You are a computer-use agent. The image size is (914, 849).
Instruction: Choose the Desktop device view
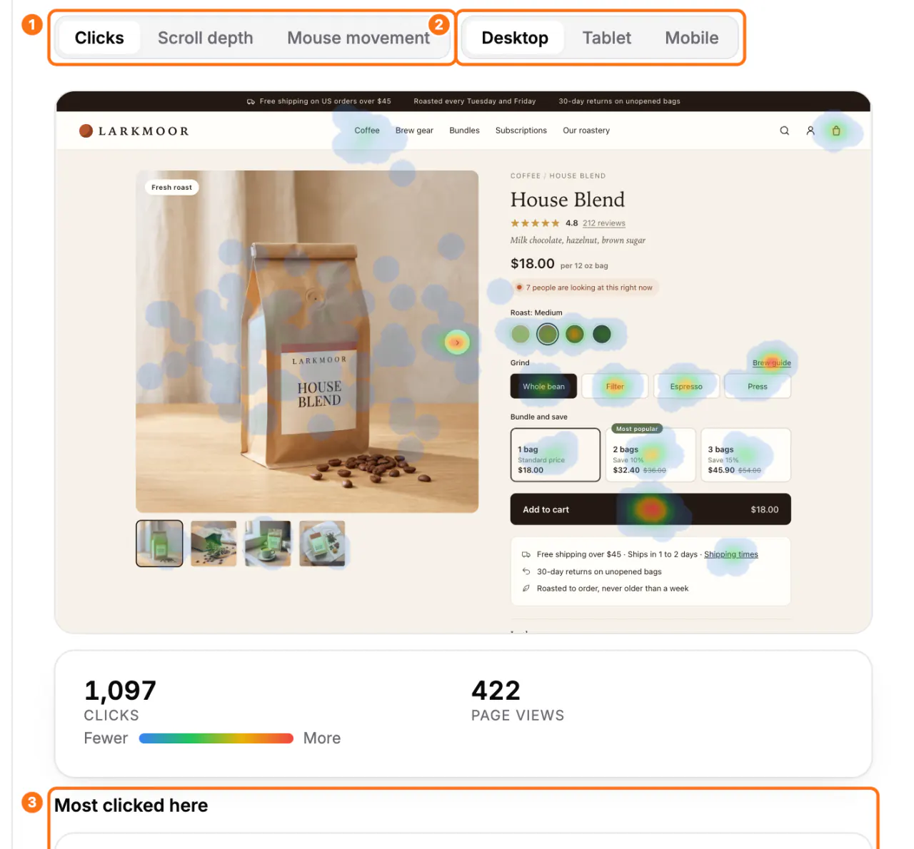coord(515,38)
